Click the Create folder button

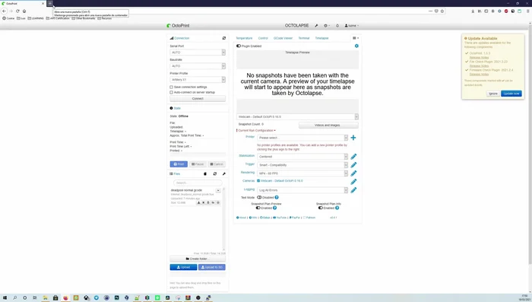tap(198, 259)
